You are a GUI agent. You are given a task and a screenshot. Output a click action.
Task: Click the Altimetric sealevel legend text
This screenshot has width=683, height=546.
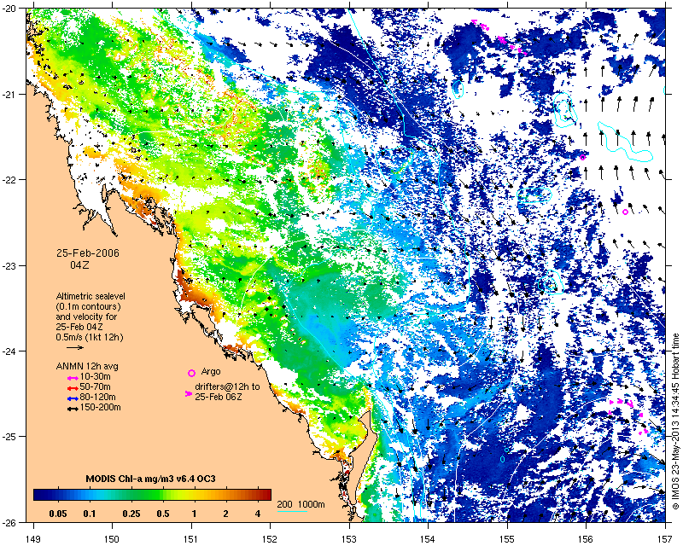pyautogui.click(x=90, y=296)
